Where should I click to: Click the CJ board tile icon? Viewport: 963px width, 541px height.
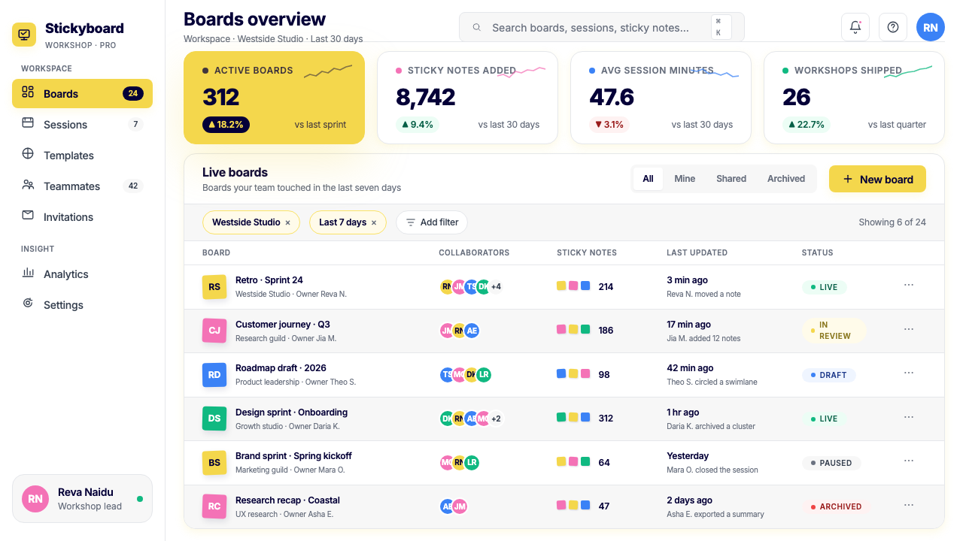pyautogui.click(x=214, y=331)
